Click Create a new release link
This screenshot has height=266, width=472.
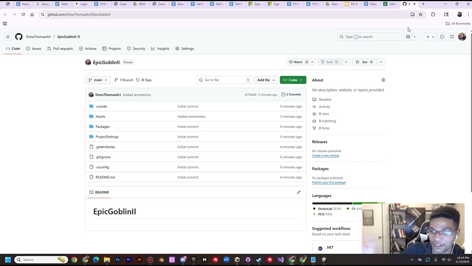(x=326, y=156)
